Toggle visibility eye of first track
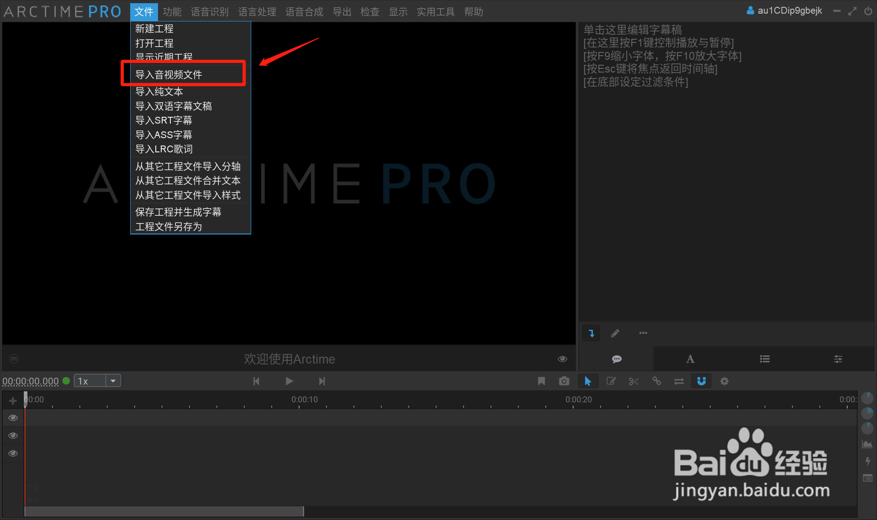 [x=13, y=418]
